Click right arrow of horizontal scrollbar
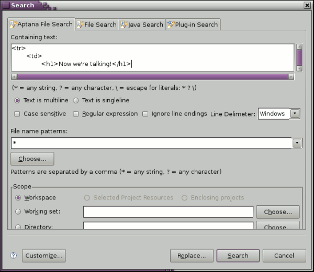Viewport: 314px width, 272px height. (291, 77)
